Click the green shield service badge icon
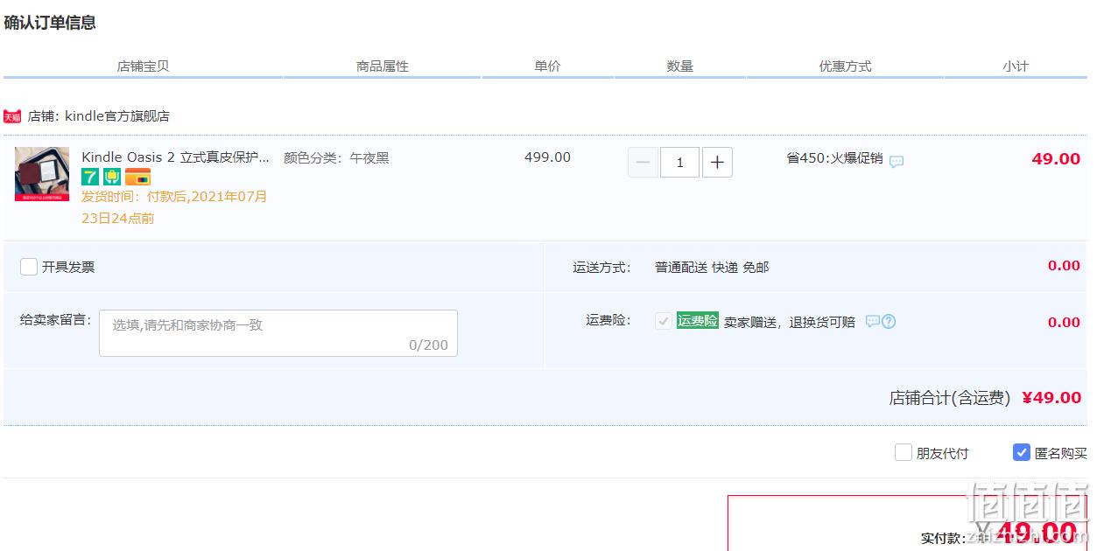The image size is (1097, 551). click(x=112, y=177)
